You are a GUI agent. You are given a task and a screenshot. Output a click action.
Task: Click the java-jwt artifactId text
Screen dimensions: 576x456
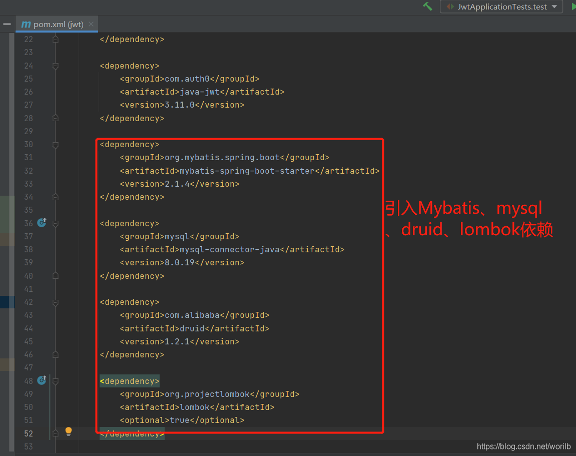(200, 92)
